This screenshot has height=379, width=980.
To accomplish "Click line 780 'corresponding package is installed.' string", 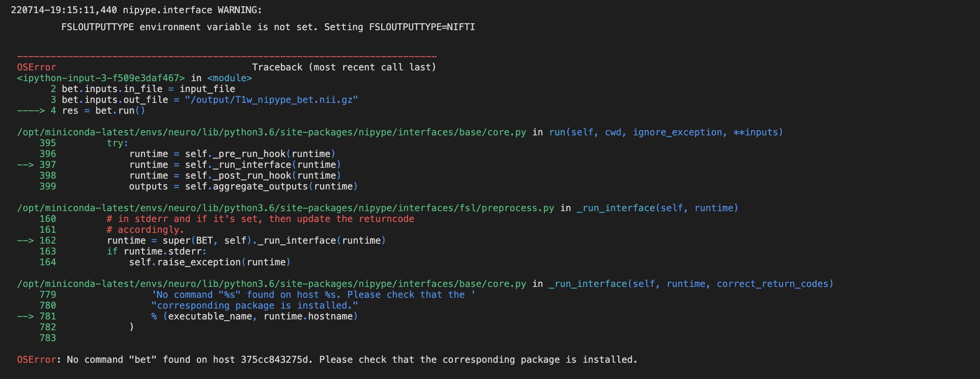I will 254,306.
